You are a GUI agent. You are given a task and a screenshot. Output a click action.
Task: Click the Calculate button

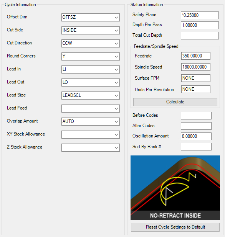pyautogui.click(x=175, y=102)
